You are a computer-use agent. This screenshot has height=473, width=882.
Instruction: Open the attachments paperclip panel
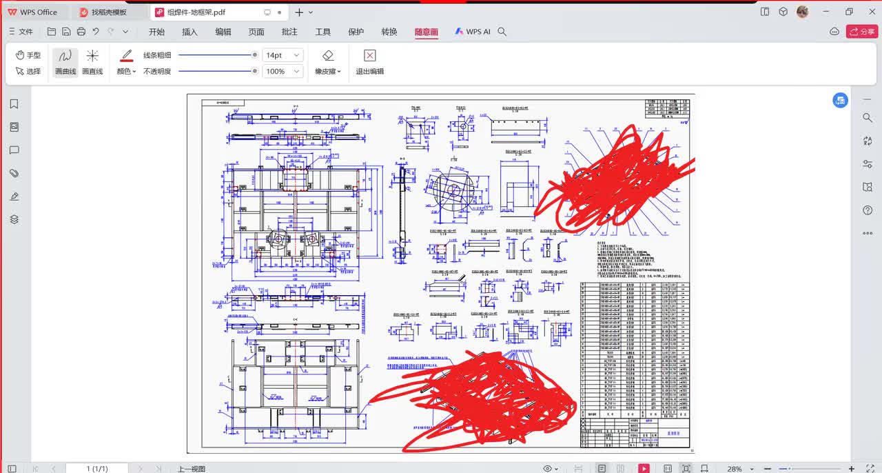[14, 173]
